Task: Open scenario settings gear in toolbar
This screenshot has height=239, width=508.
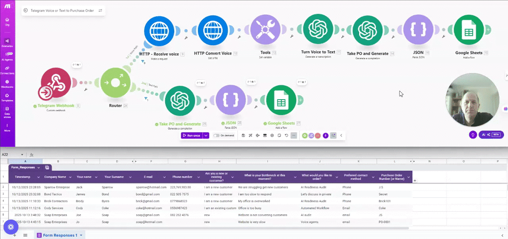Action: click(272, 135)
